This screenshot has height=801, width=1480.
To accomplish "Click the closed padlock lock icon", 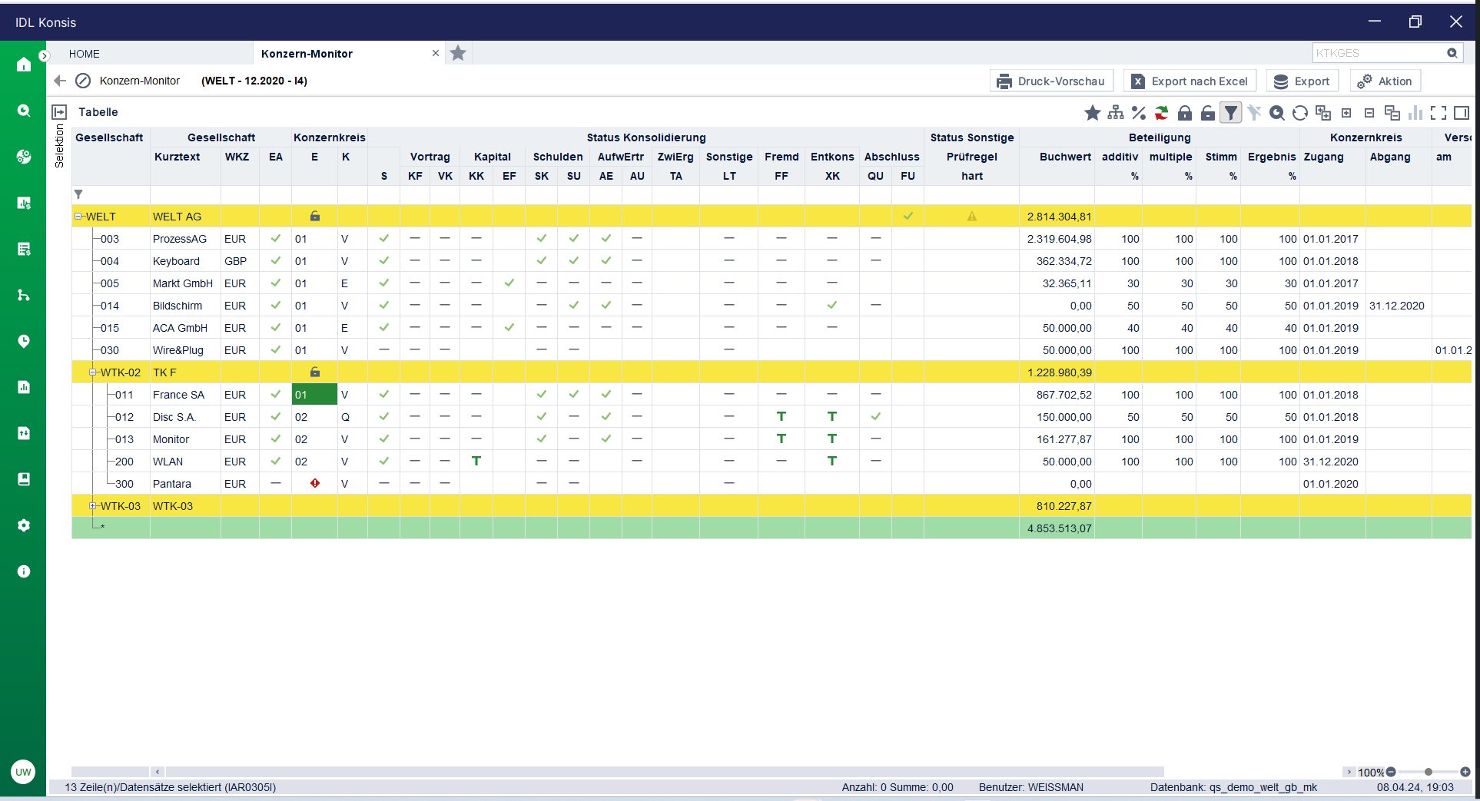I will point(1184,113).
